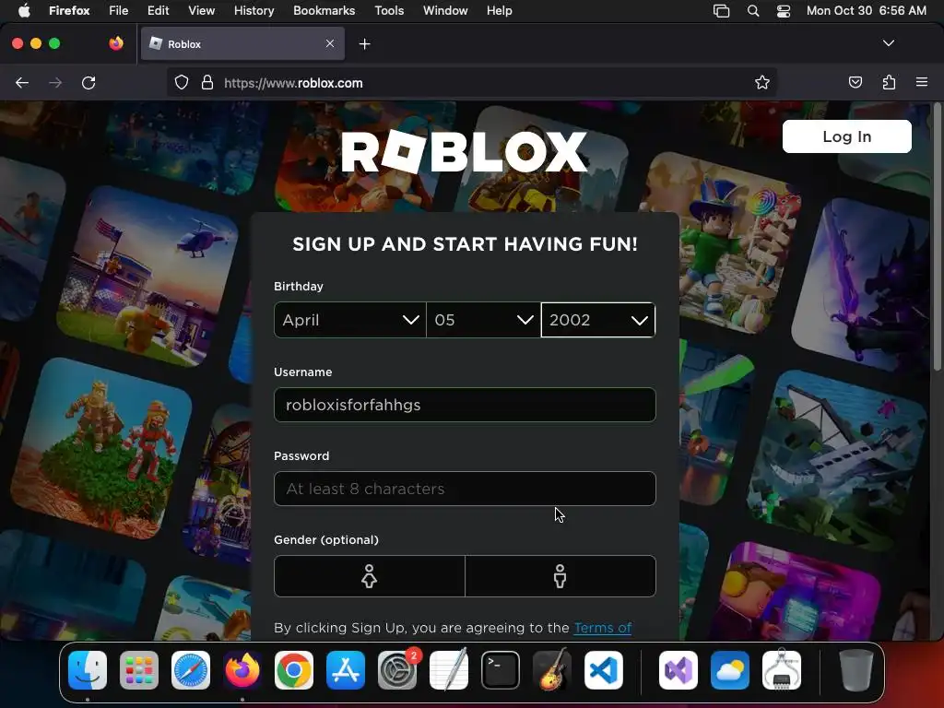Open the birthday month dropdown showing April
944x708 pixels.
pos(349,320)
